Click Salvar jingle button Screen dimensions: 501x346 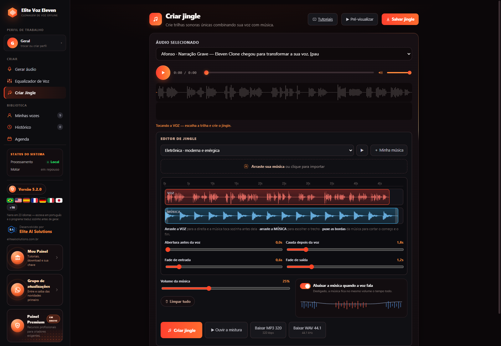(x=400, y=19)
